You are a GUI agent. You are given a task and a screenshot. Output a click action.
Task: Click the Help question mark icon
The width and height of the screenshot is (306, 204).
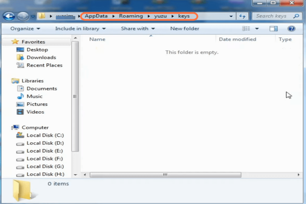[x=291, y=29]
